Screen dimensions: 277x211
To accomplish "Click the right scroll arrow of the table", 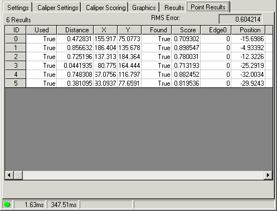I will [268, 175].
